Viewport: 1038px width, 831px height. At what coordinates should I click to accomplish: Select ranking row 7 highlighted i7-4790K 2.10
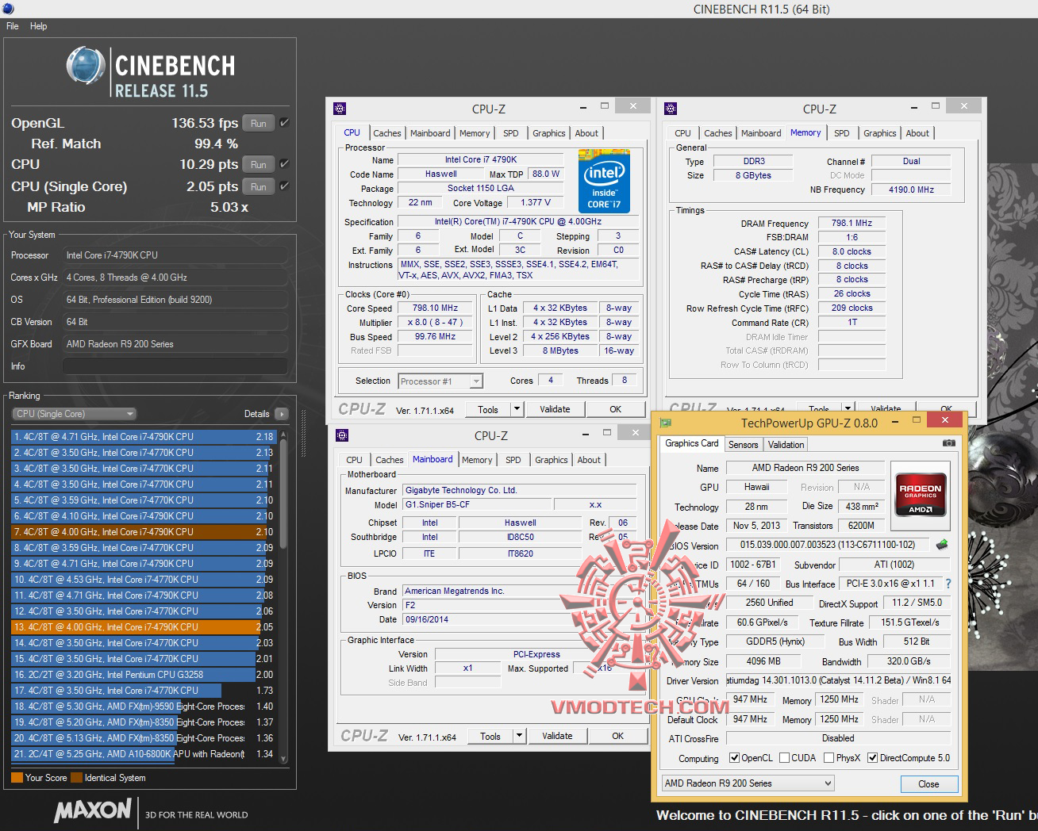143,532
